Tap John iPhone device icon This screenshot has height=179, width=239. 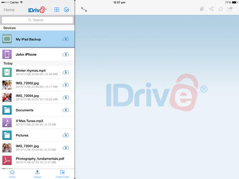click(7, 54)
